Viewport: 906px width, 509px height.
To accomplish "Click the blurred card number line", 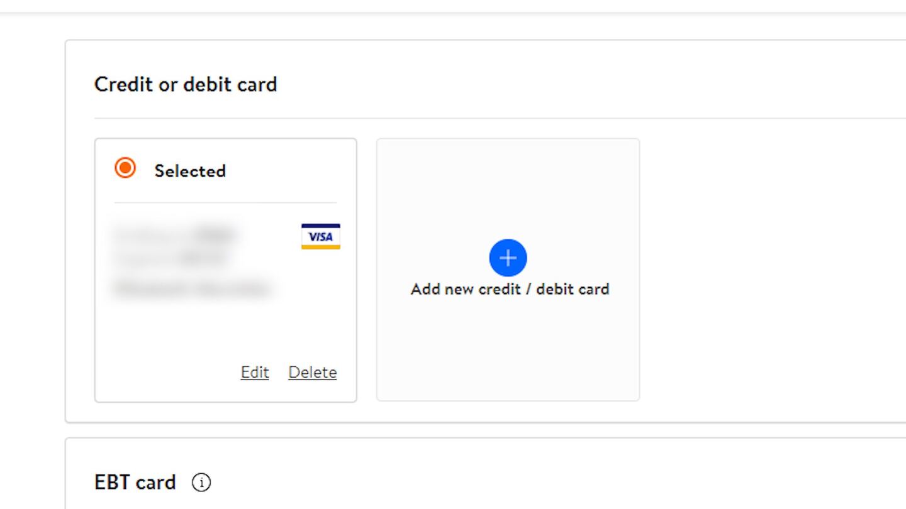I will point(175,236).
